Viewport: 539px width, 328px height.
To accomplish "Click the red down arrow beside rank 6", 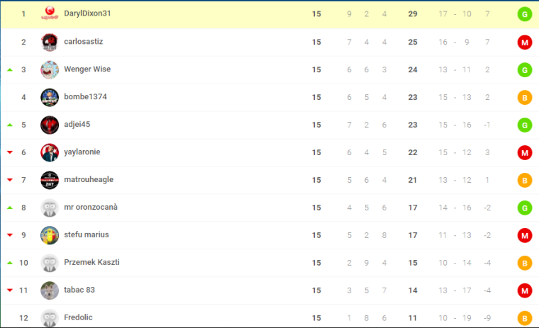I will 10,152.
